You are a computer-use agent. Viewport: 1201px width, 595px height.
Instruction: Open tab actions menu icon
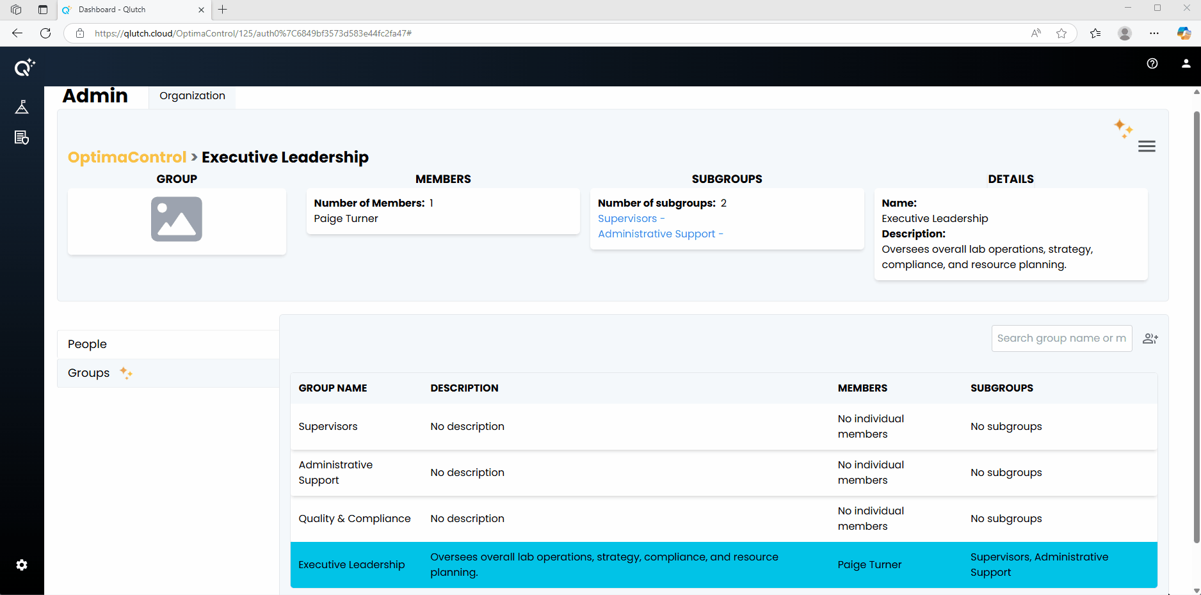tap(43, 10)
